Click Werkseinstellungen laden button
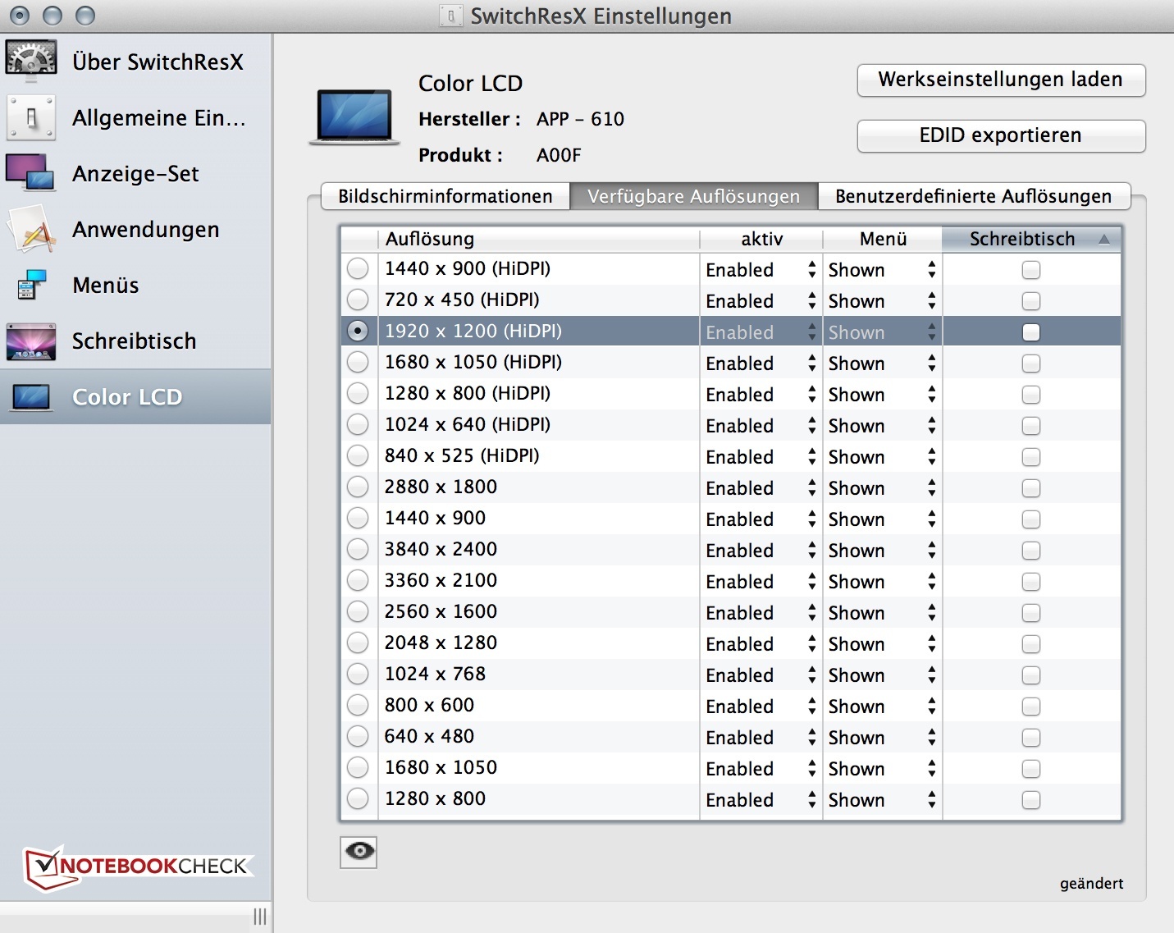Image resolution: width=1174 pixels, height=933 pixels. [x=1001, y=80]
